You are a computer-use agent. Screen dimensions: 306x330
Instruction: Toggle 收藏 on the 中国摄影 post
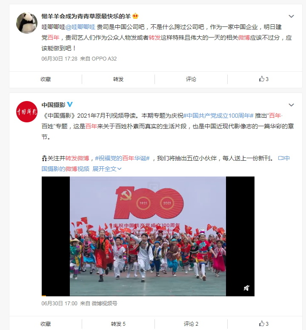point(46,324)
